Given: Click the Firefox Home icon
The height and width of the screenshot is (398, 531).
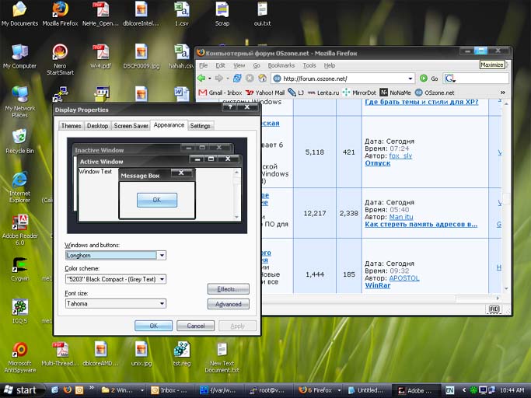Looking at the screenshot, I should tap(261, 79).
